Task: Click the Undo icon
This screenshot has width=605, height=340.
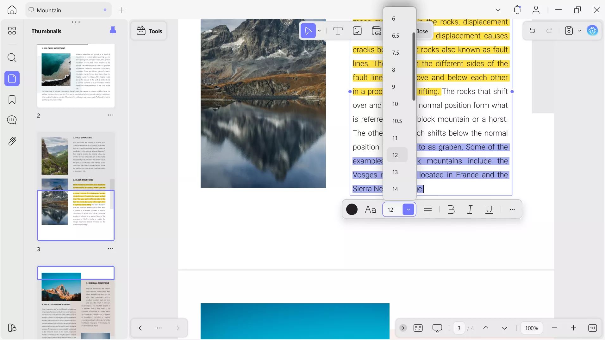Action: click(533, 31)
